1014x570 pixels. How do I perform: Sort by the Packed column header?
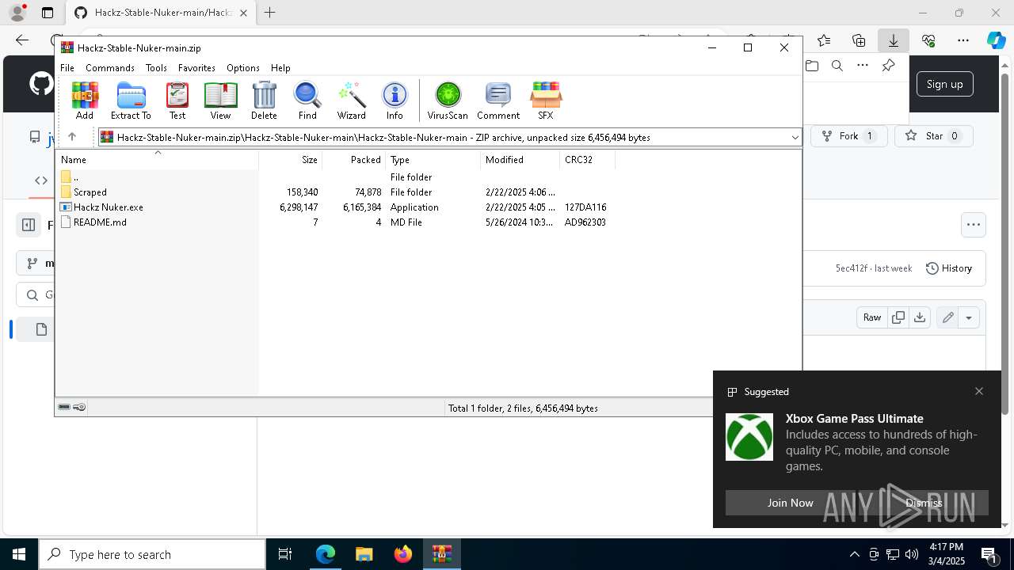353,159
